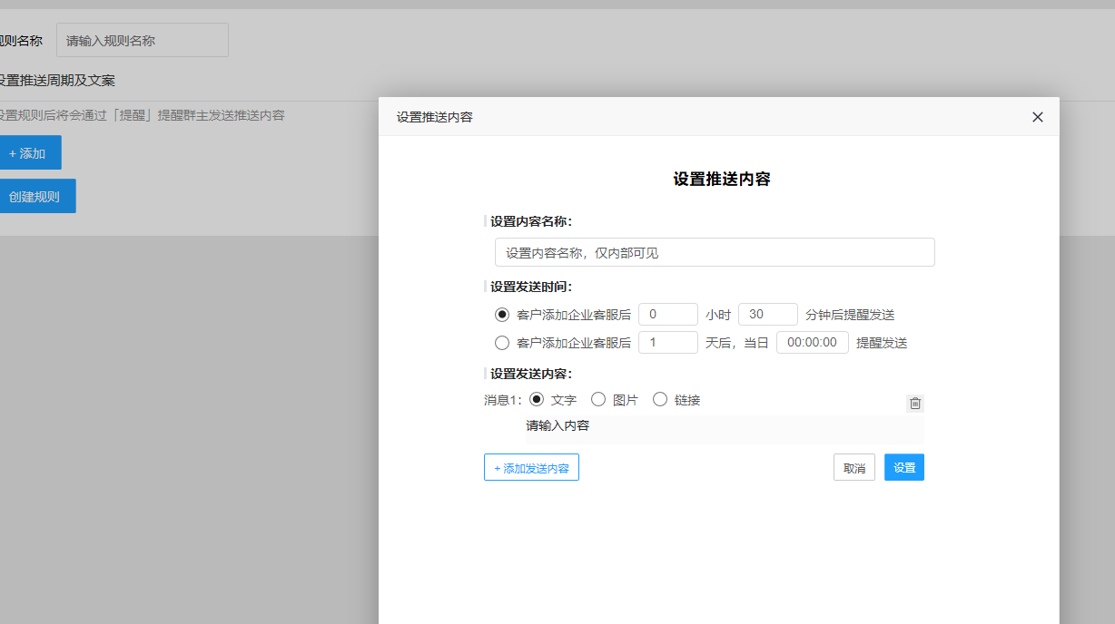The image size is (1115, 624).
Task: Click the 请输入内容 message text area
Action: coord(722,428)
